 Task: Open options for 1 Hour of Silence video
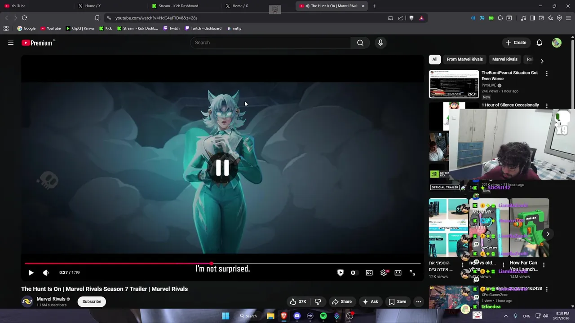pyautogui.click(x=547, y=106)
